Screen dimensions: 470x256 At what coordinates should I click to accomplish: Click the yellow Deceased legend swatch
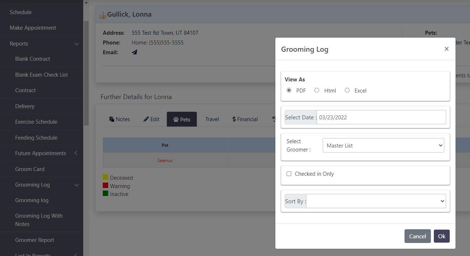106,177
